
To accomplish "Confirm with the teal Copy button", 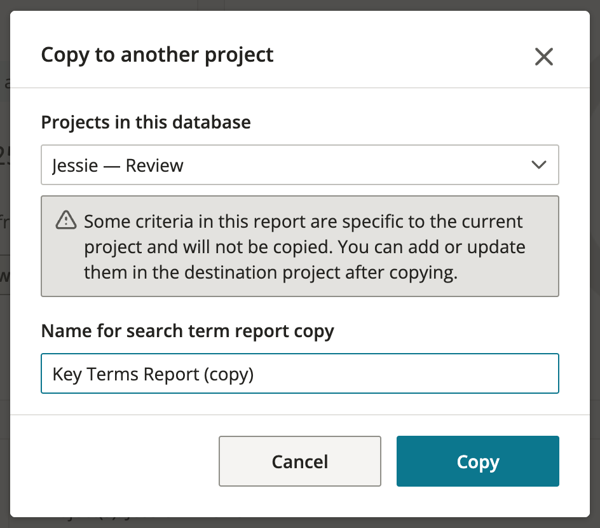I will pyautogui.click(x=477, y=461).
